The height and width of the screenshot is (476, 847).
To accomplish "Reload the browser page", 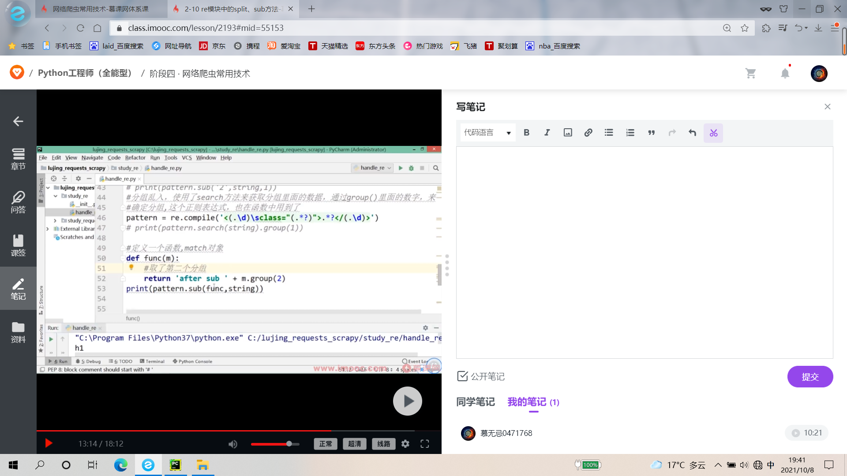I will [80, 28].
